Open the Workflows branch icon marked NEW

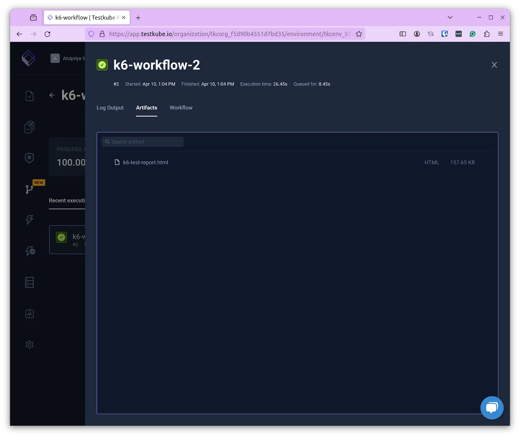tap(29, 189)
